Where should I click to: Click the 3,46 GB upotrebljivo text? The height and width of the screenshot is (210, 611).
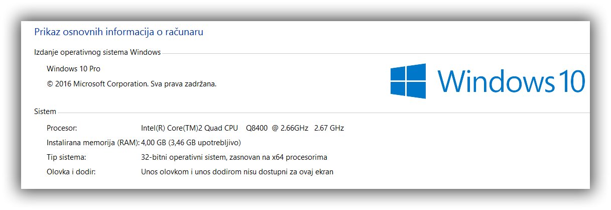click(205, 142)
